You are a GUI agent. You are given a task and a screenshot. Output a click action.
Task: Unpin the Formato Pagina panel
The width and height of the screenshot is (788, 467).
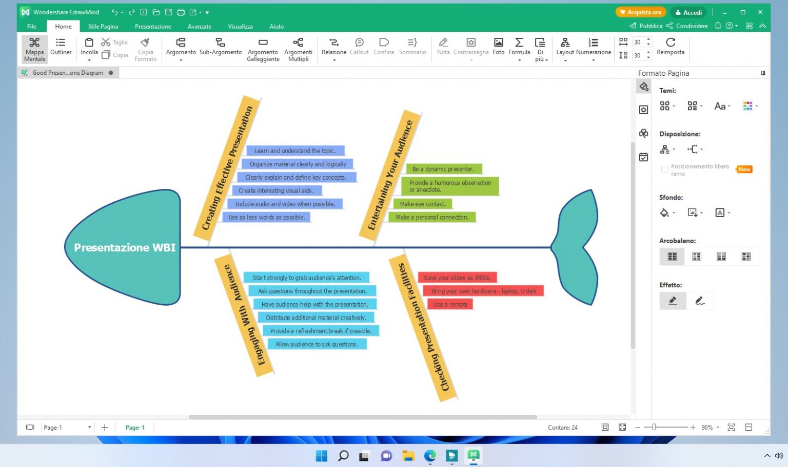[763, 73]
